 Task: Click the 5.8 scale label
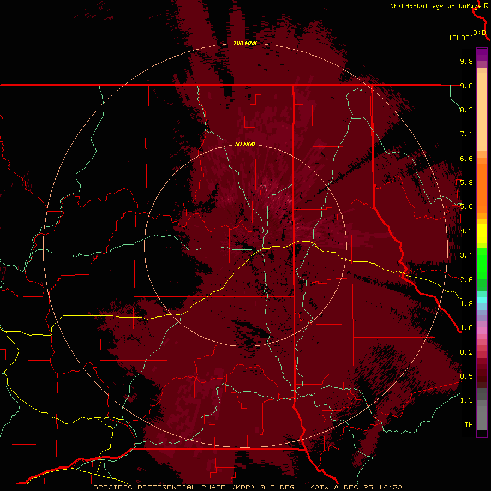point(466,183)
